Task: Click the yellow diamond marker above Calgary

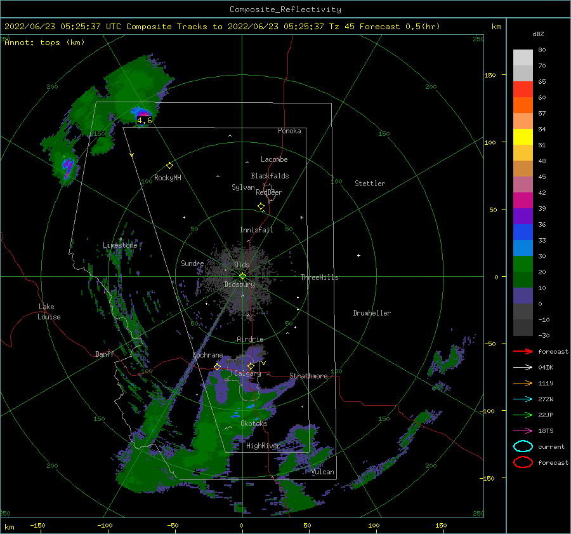Action: pyautogui.click(x=251, y=366)
